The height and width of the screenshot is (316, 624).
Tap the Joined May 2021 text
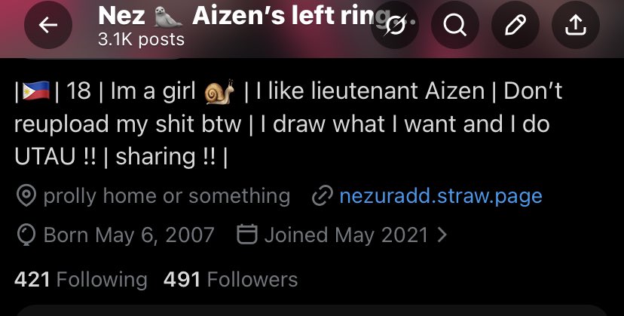(346, 235)
